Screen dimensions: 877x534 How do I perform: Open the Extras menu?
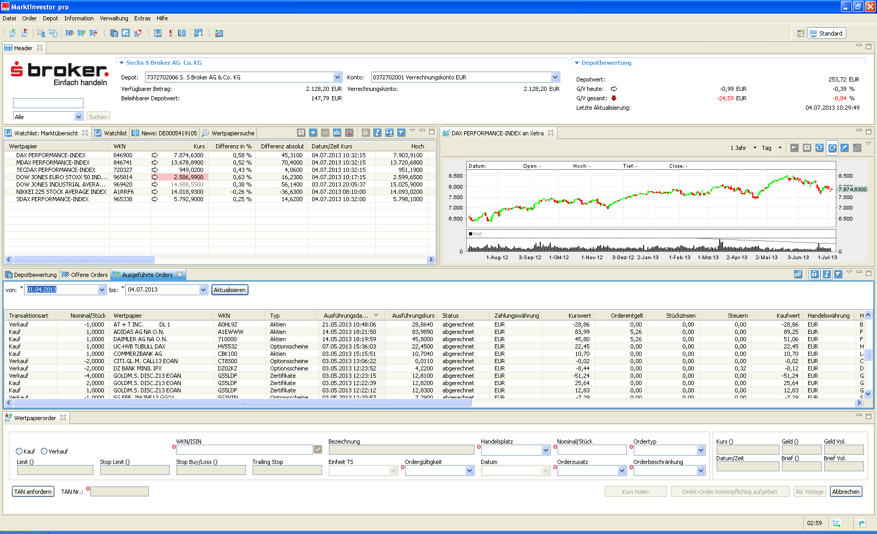143,18
